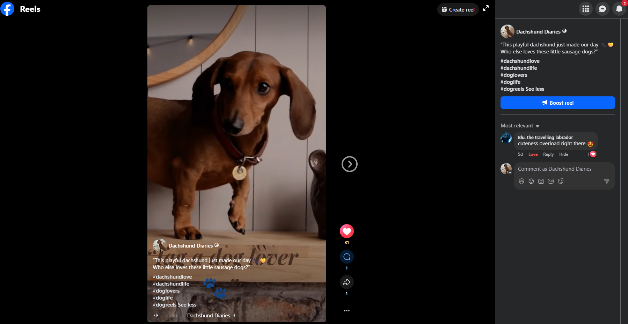Focus the Comment as Dachshund Diaries field
The width and height of the screenshot is (628, 324).
[x=564, y=169]
